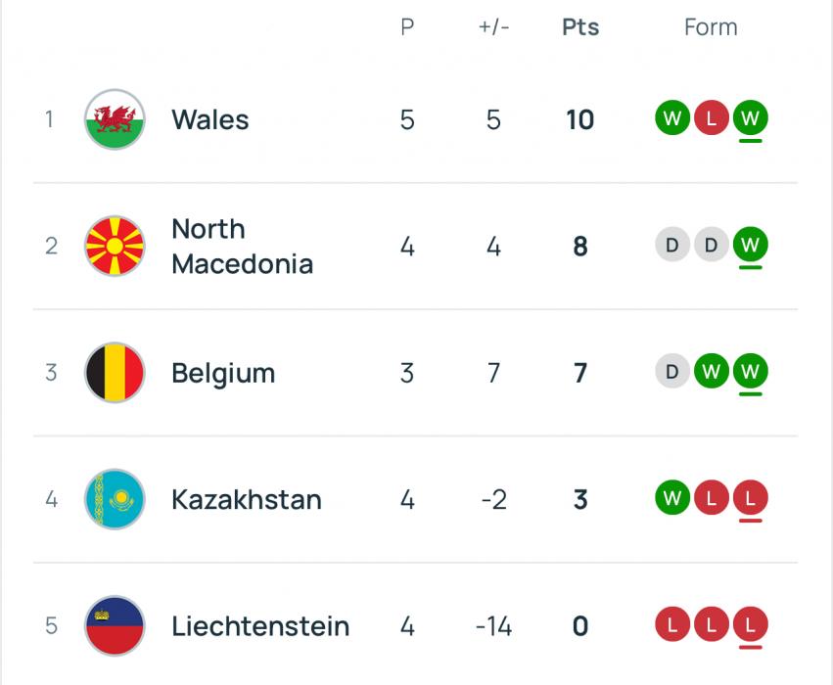Select the North Macedonia sun flag icon

(115, 246)
